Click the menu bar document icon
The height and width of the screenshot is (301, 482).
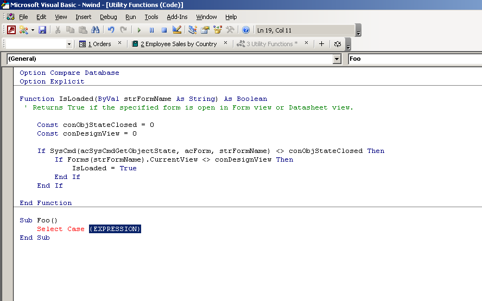(x=11, y=17)
